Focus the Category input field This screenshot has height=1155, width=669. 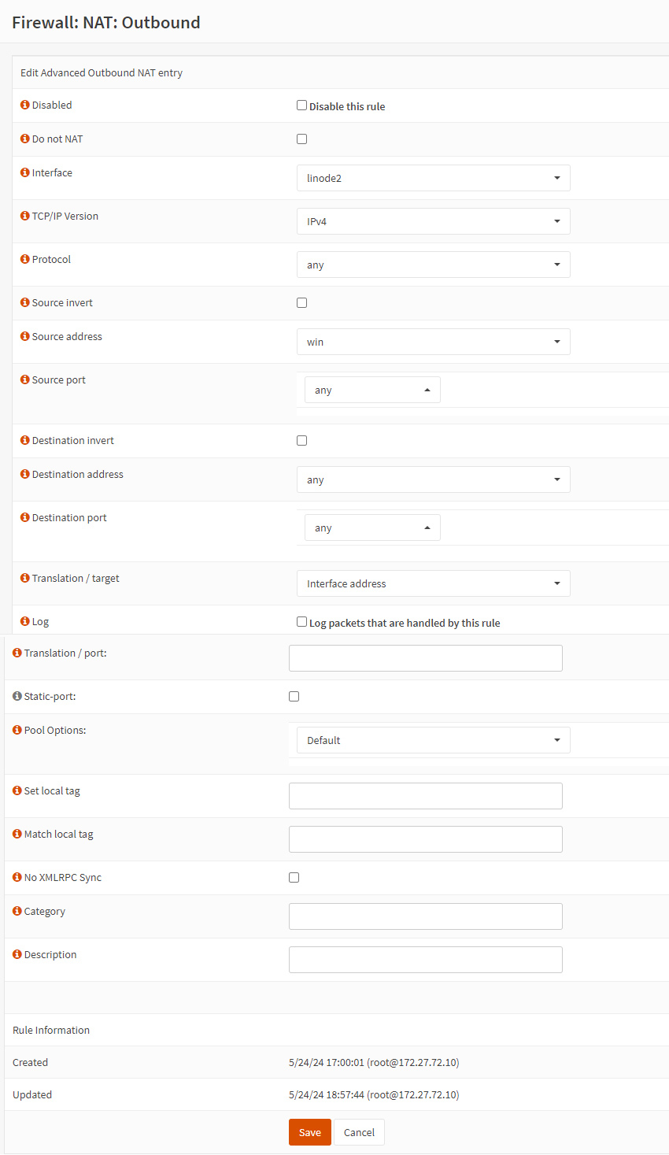(x=426, y=916)
